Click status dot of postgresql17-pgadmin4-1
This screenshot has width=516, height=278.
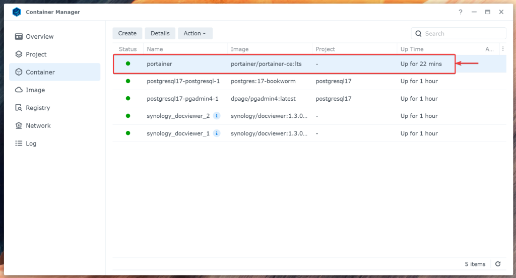(128, 98)
